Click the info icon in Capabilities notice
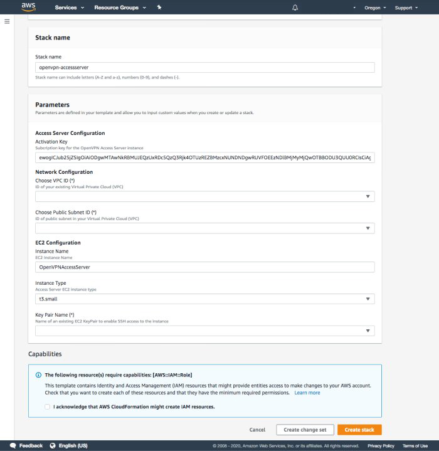439x451 pixels. (38, 375)
